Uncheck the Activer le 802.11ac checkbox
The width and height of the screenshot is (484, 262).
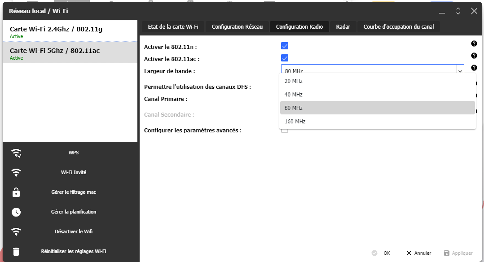[285, 58]
